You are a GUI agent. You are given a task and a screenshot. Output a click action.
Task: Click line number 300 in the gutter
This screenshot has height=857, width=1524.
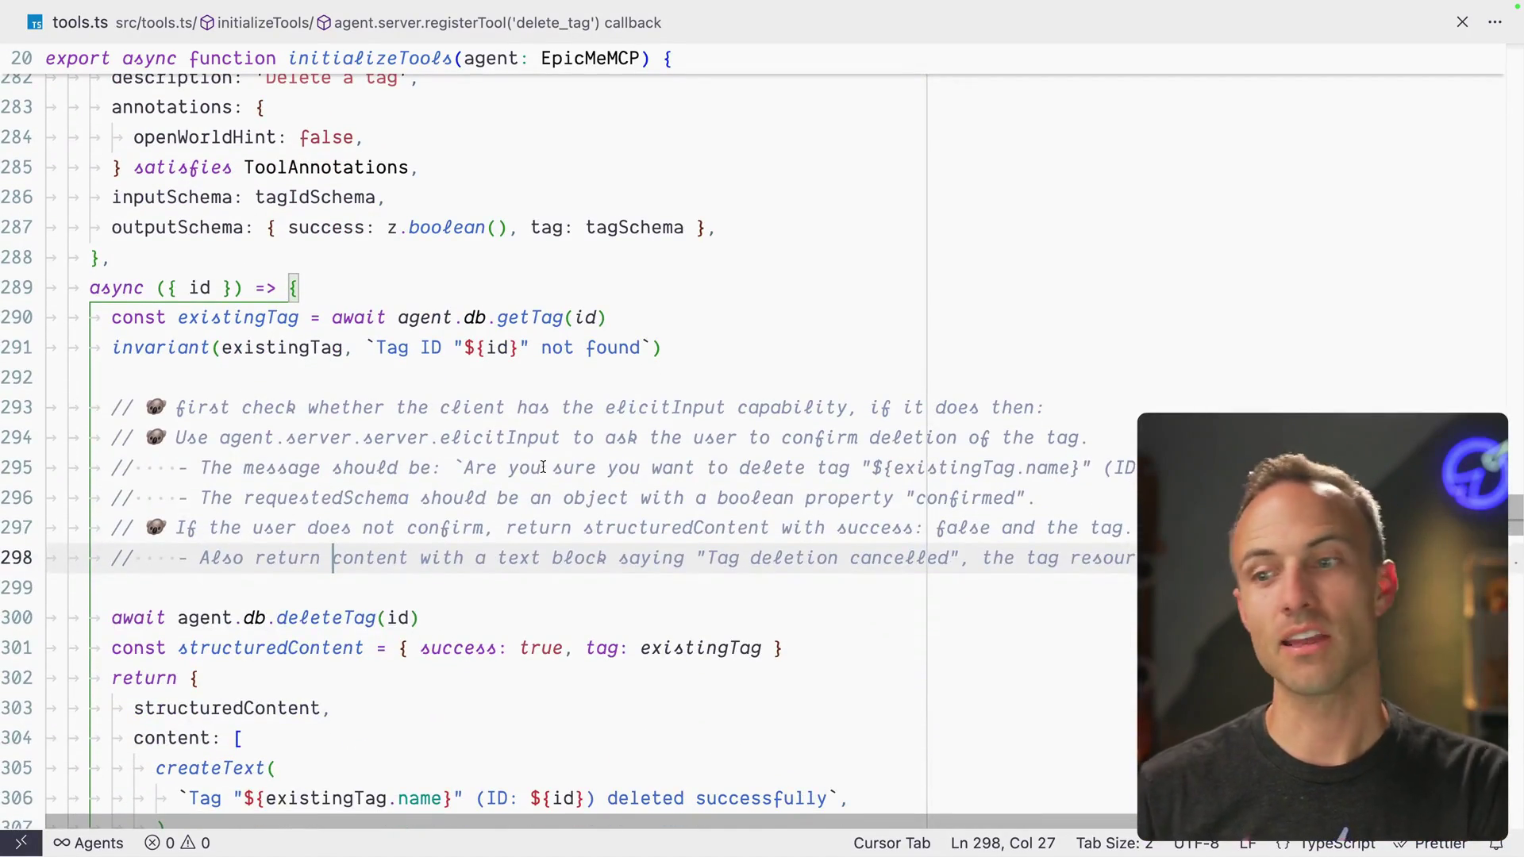(x=17, y=617)
